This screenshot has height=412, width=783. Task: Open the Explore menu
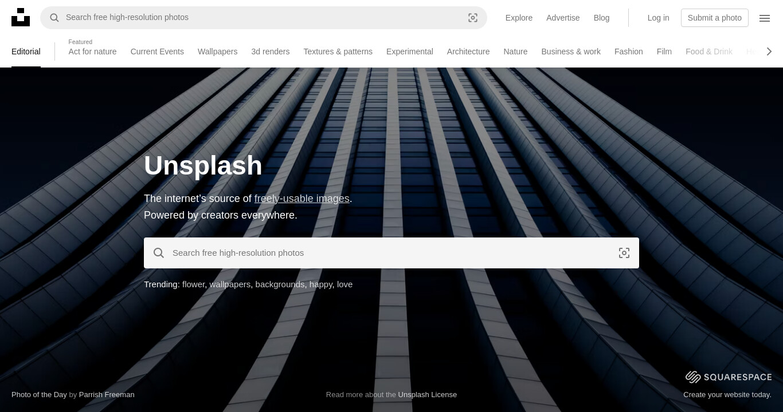pos(519,18)
